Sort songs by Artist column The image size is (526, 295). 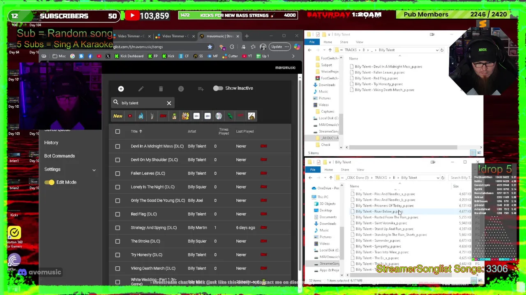coord(192,132)
